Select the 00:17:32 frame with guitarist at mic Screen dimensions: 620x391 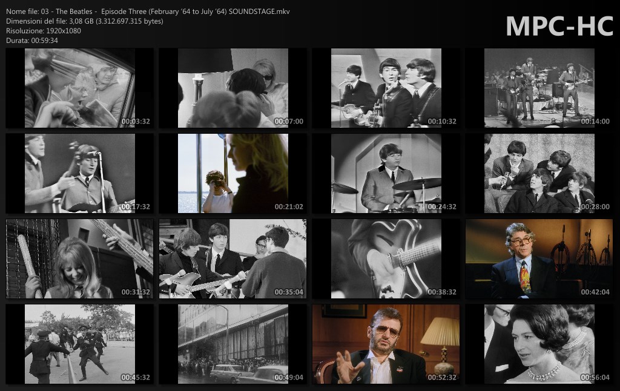click(79, 173)
